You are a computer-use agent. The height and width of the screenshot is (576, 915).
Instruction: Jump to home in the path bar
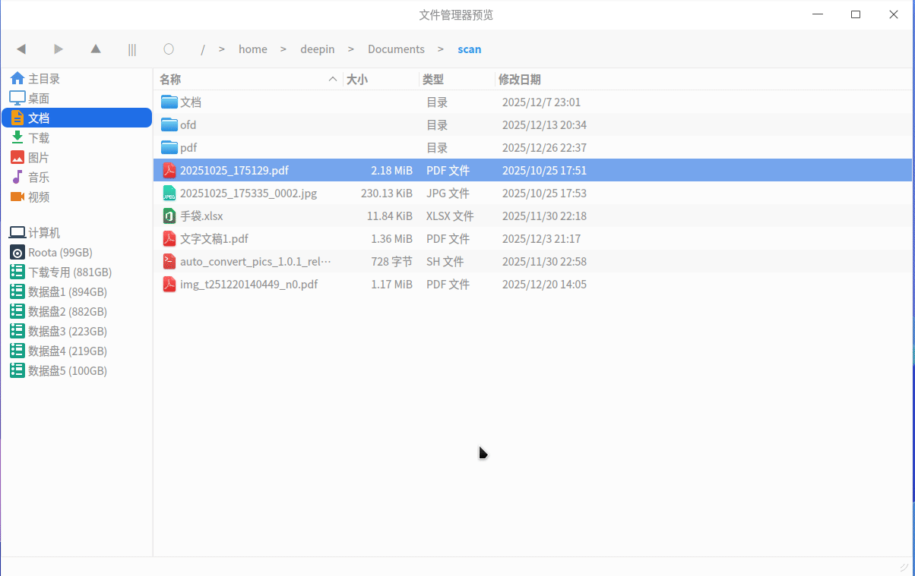[x=253, y=49]
